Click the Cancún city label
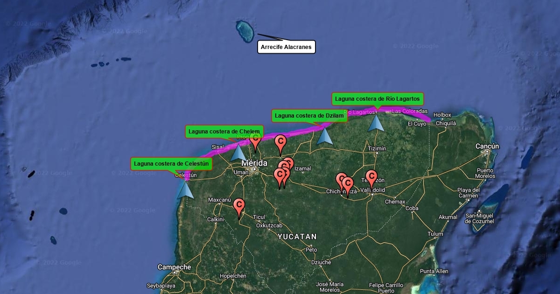 tap(487, 147)
